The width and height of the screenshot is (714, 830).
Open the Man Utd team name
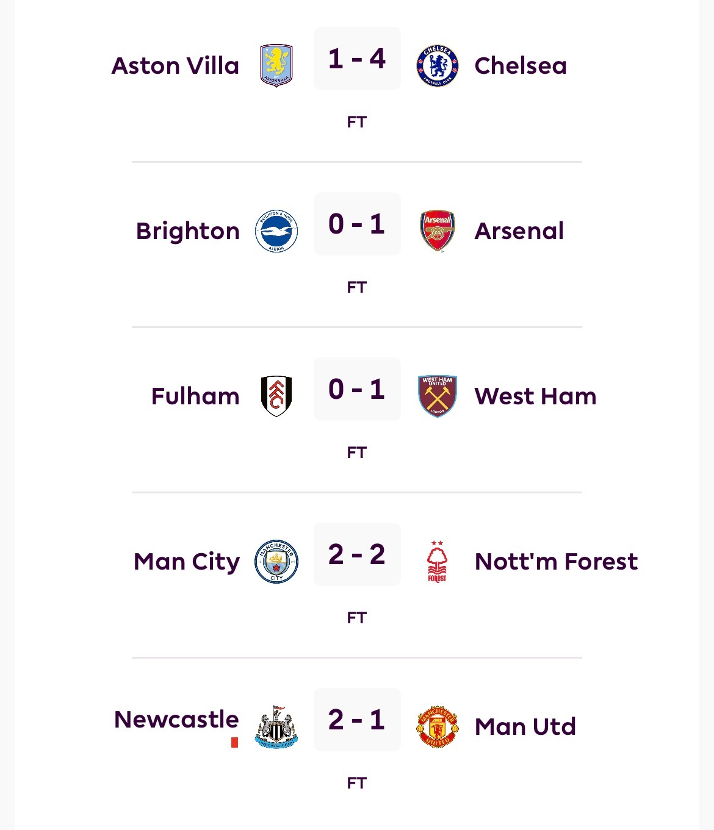click(525, 727)
